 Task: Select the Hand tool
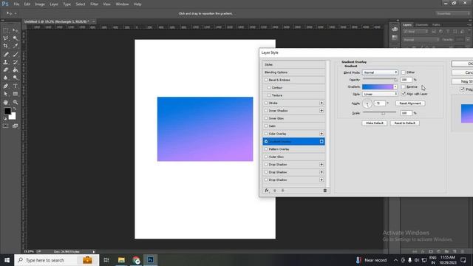coord(6,102)
